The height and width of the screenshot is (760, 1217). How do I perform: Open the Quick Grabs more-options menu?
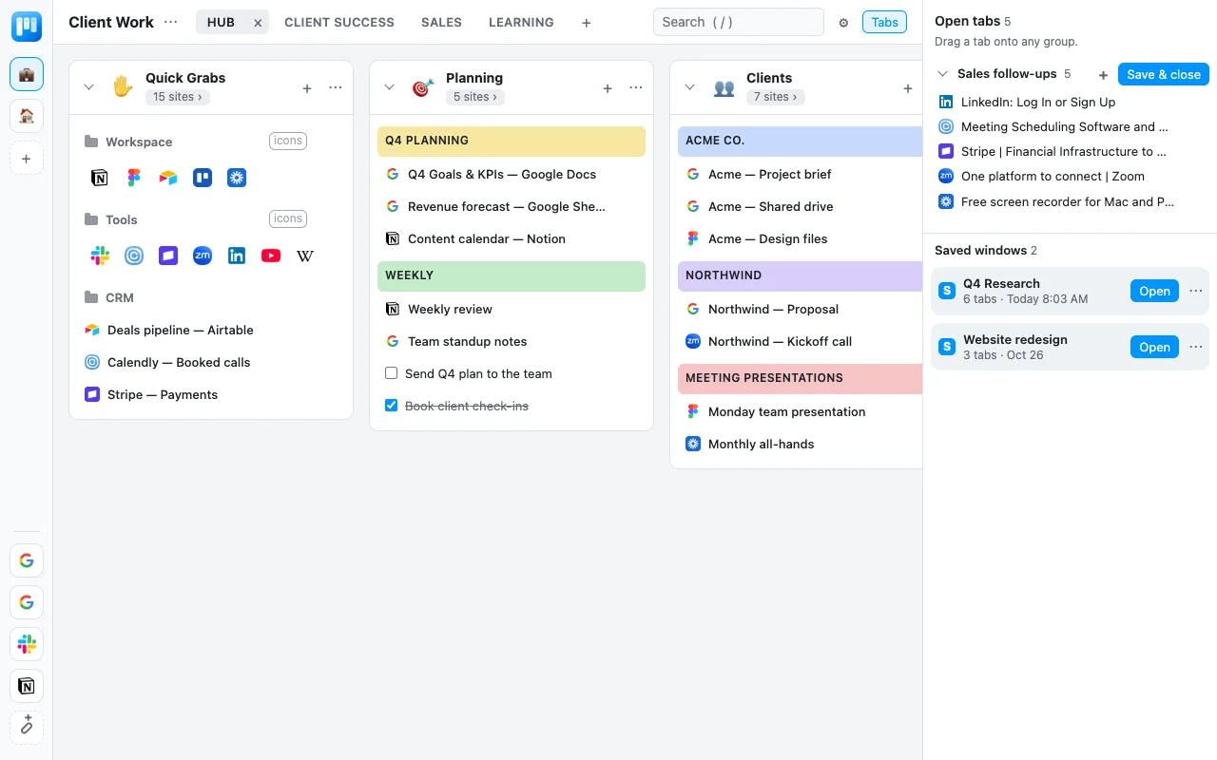336,88
